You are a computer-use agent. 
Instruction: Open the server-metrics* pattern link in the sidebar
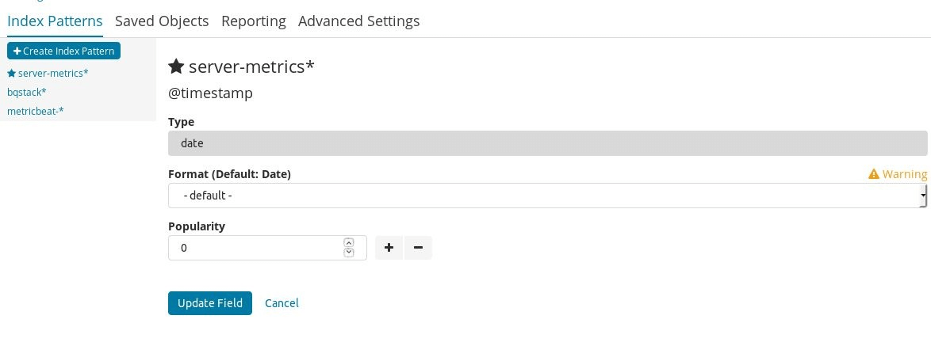pyautogui.click(x=53, y=74)
